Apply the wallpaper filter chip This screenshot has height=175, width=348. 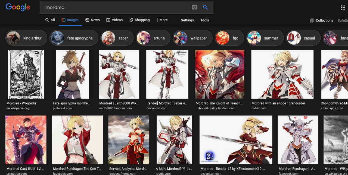pos(192,38)
